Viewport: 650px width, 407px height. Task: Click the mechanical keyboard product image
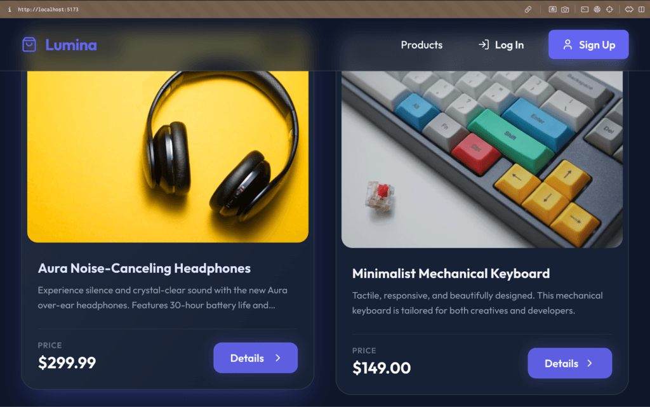point(482,159)
